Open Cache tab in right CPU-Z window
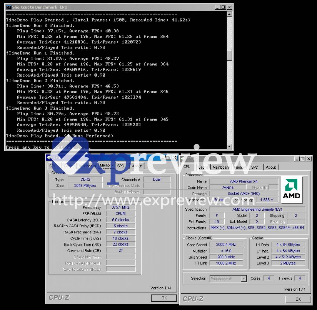Image resolution: width=317 pixels, height=310 pixels. (203, 167)
